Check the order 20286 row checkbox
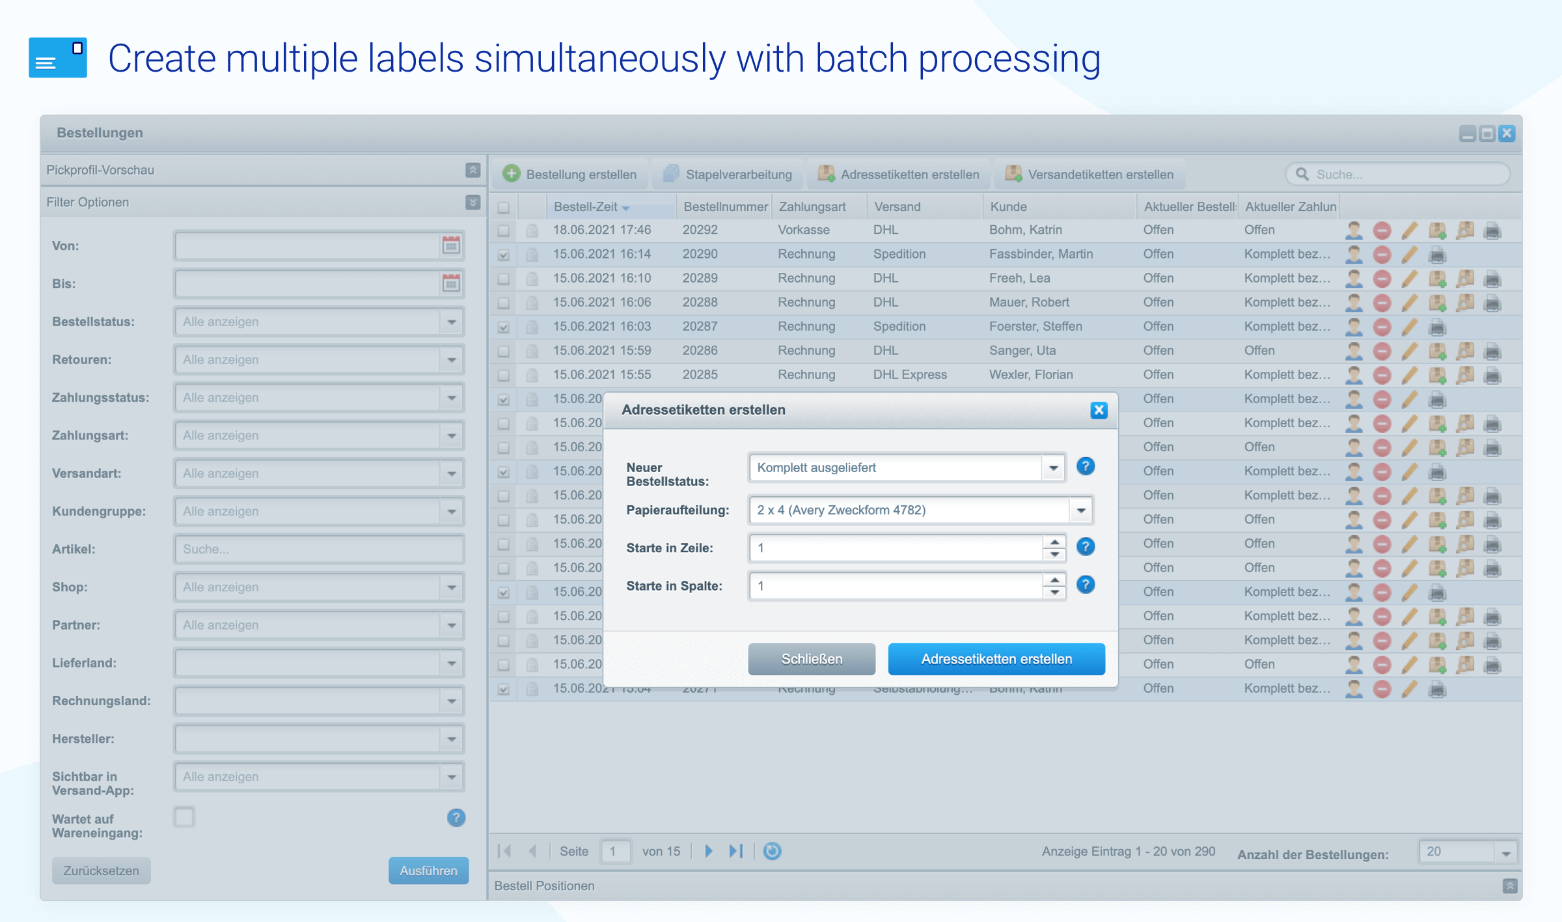 (503, 351)
